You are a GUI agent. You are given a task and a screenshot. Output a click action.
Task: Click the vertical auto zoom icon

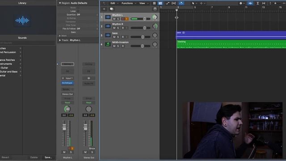pos(257,3)
